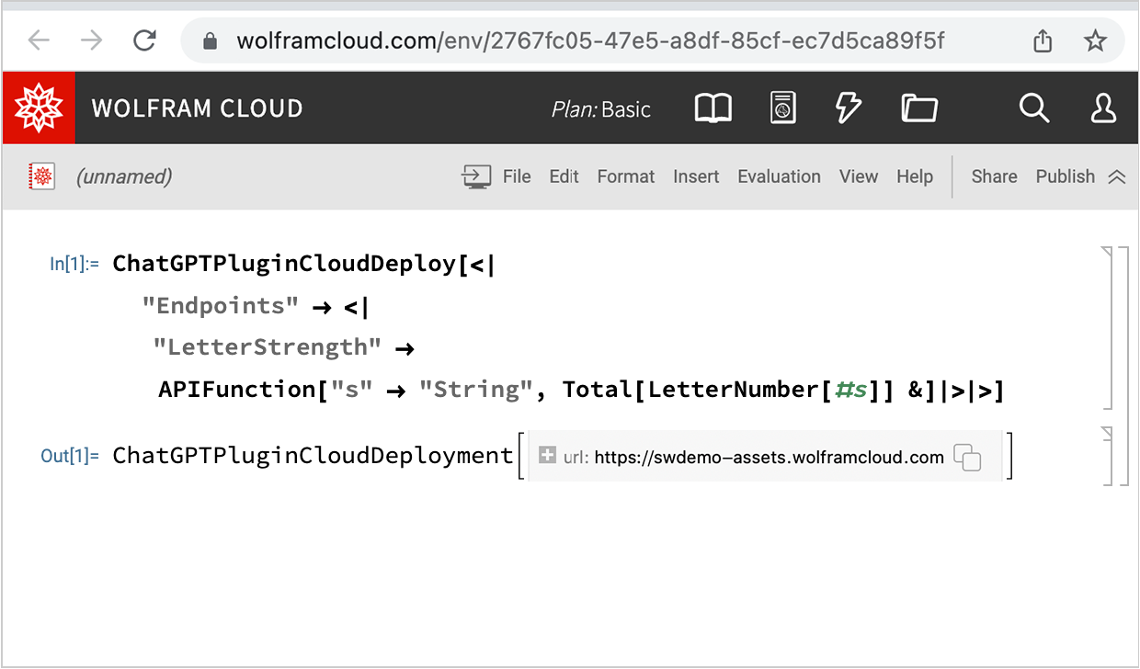The width and height of the screenshot is (1140, 669).
Task: Click the browser back arrow
Action: point(38,40)
